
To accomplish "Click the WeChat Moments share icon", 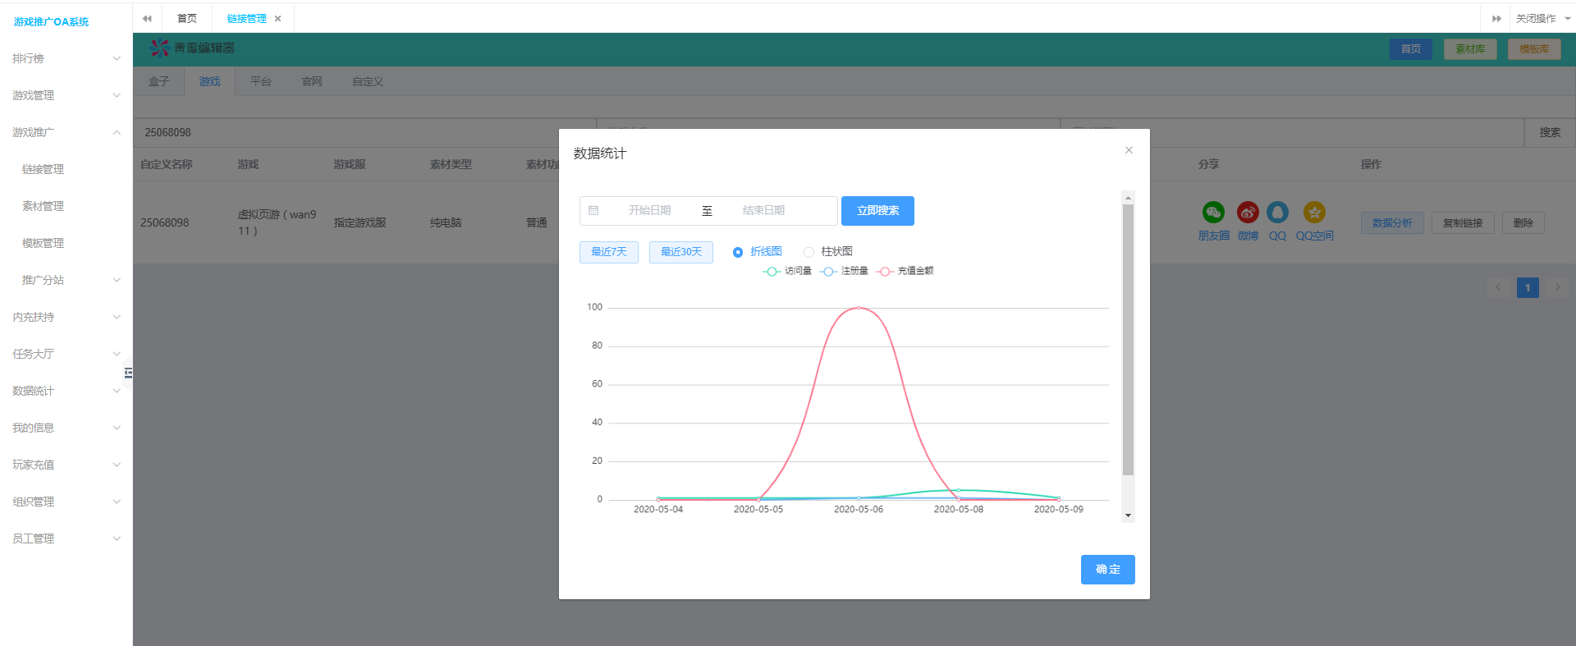I will 1213,213.
